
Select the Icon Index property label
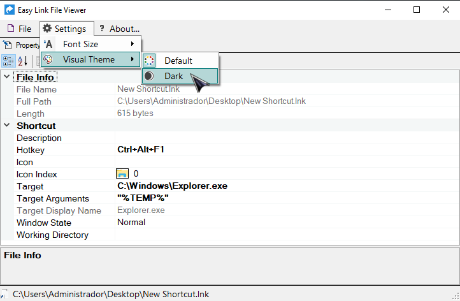point(37,175)
